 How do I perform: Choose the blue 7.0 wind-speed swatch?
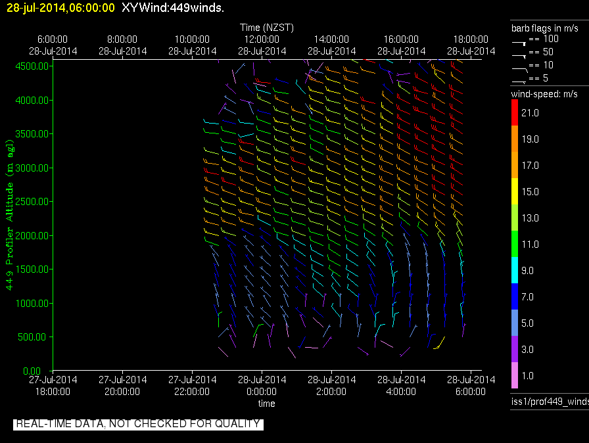click(515, 297)
